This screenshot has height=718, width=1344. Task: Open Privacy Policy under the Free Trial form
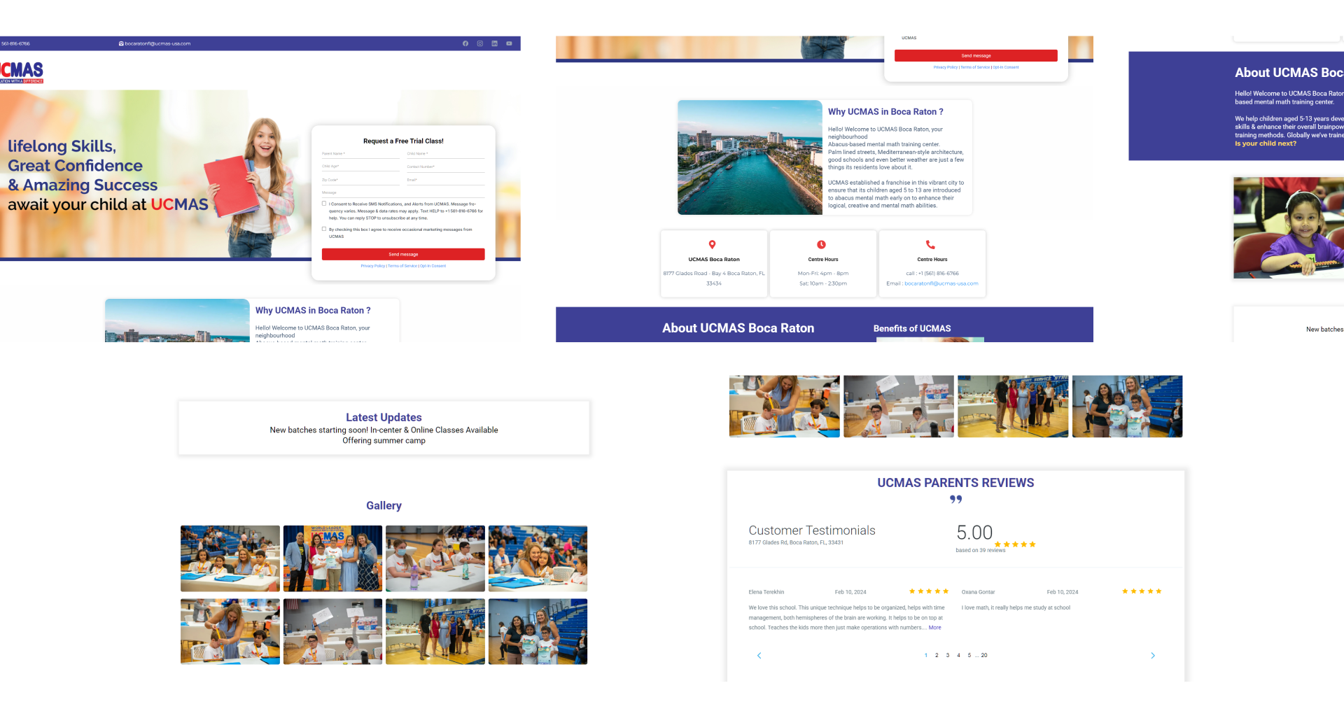[x=373, y=266]
